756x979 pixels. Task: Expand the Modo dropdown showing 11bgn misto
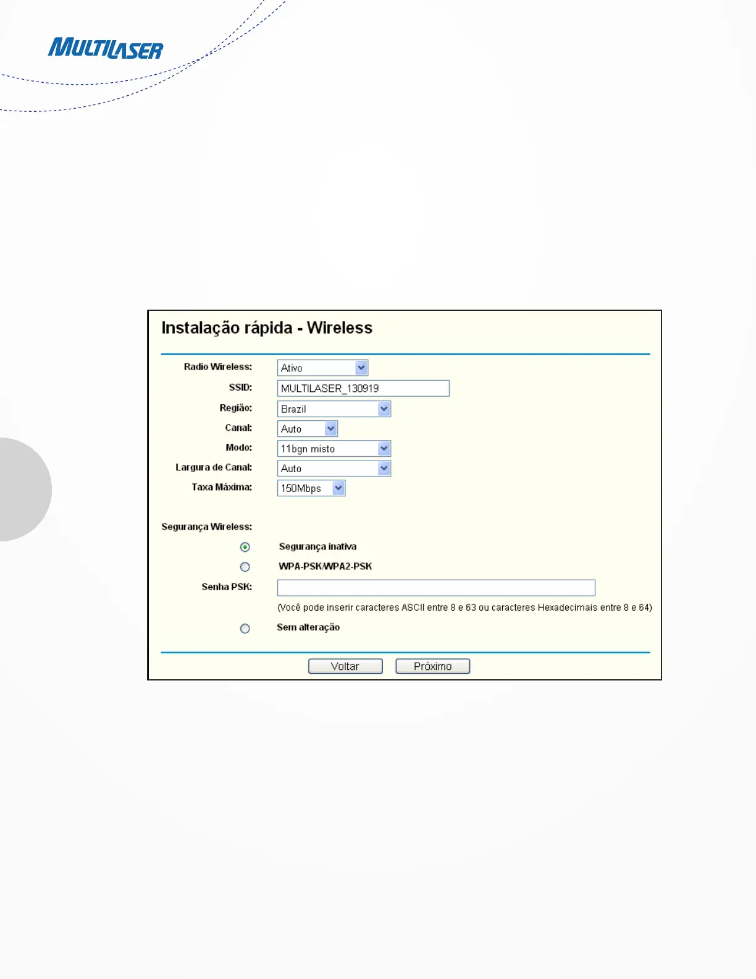coord(334,448)
